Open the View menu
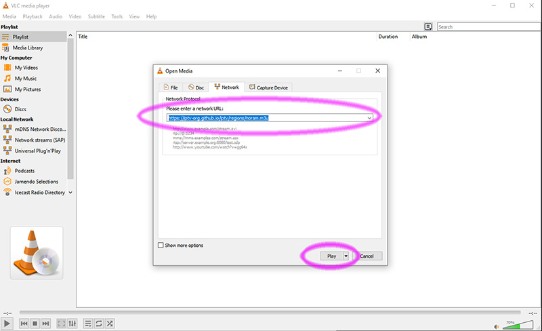 134,16
